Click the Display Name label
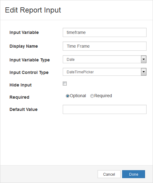Screen dimensions: 153x183 click(x=24, y=46)
